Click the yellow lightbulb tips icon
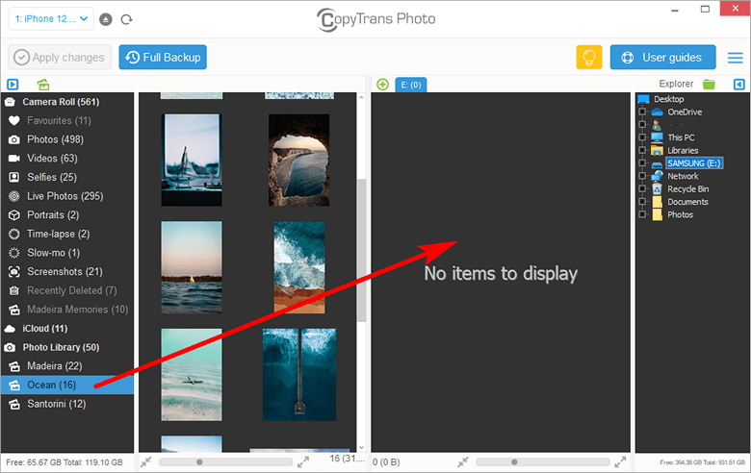Image resolution: width=751 pixels, height=473 pixels. click(x=588, y=58)
